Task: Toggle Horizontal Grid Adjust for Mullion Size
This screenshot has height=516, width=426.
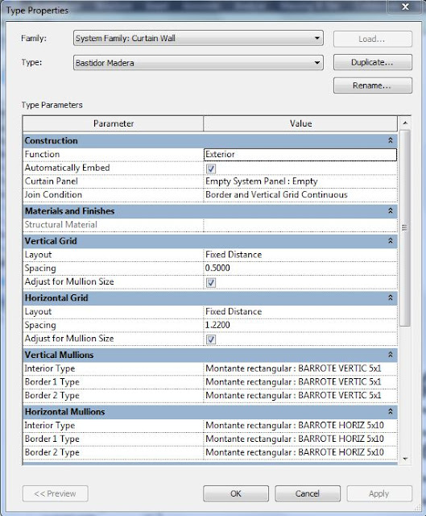Action: [211, 339]
